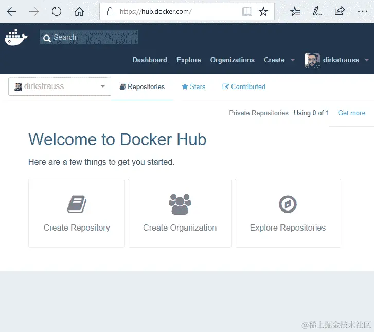Click the Create menu label
Screen dimensions: 374x332
[x=274, y=60]
